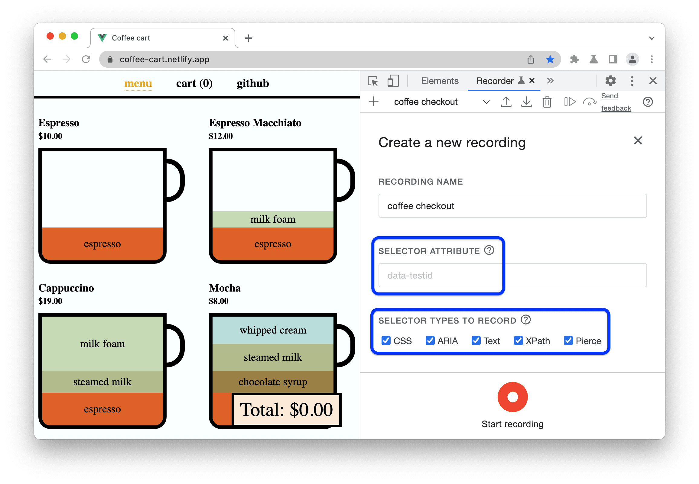Click the delete recording trash icon
This screenshot has width=699, height=484.
[545, 102]
